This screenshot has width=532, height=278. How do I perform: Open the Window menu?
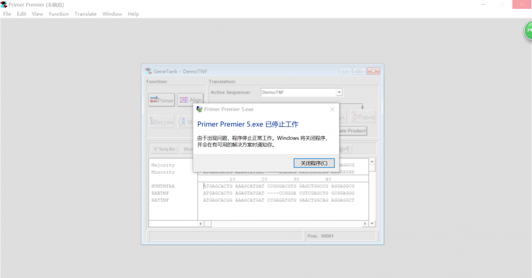[x=112, y=14]
